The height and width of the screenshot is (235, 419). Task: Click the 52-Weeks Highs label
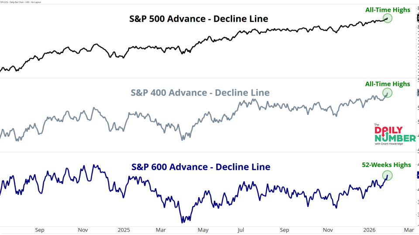coord(386,164)
